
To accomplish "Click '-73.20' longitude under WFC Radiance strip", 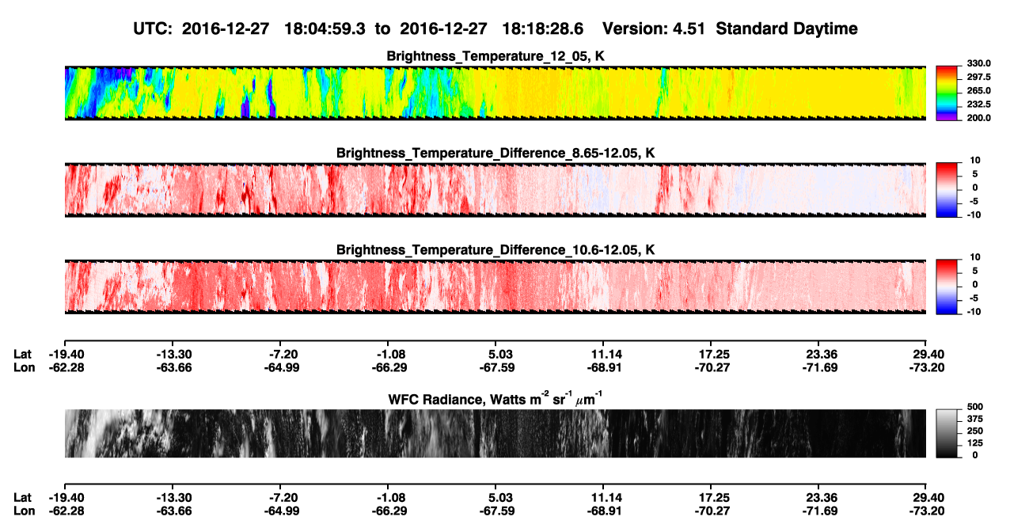I will [927, 511].
